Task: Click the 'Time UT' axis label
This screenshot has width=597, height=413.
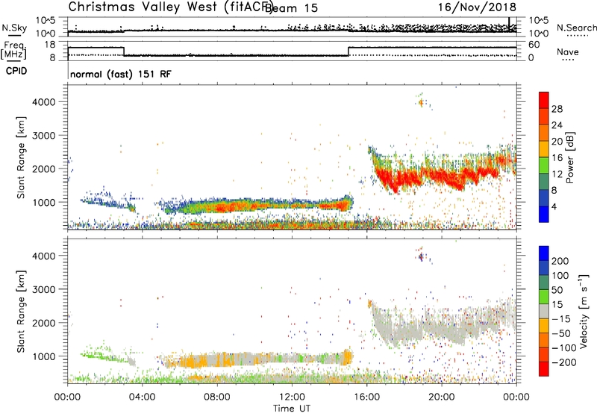Action: click(x=292, y=409)
